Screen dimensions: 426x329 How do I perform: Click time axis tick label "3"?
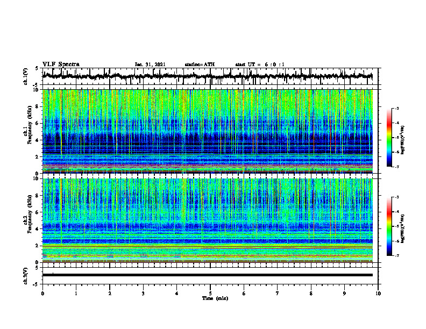(x=143, y=294)
